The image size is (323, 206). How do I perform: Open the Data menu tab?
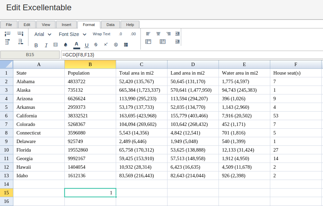pos(110,25)
